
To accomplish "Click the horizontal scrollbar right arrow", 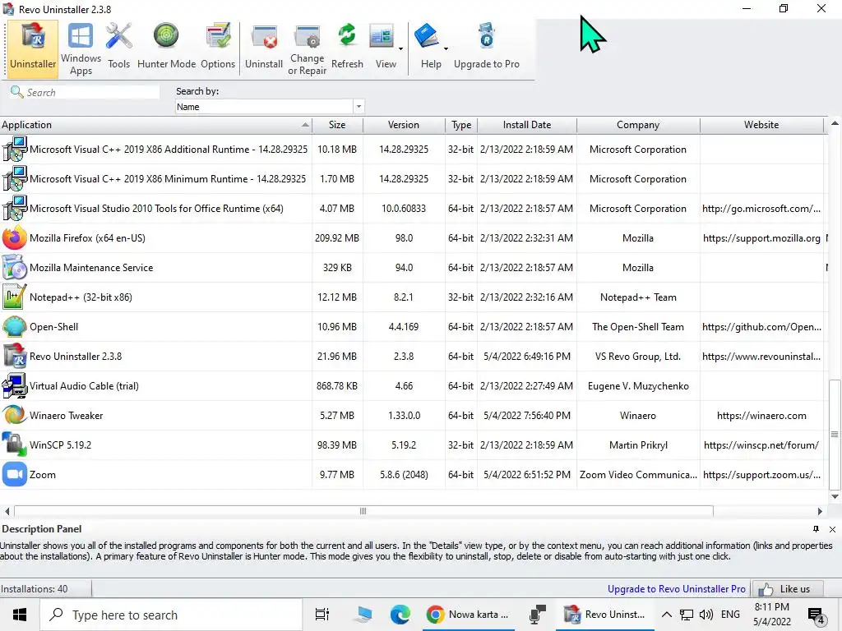I will 820,511.
